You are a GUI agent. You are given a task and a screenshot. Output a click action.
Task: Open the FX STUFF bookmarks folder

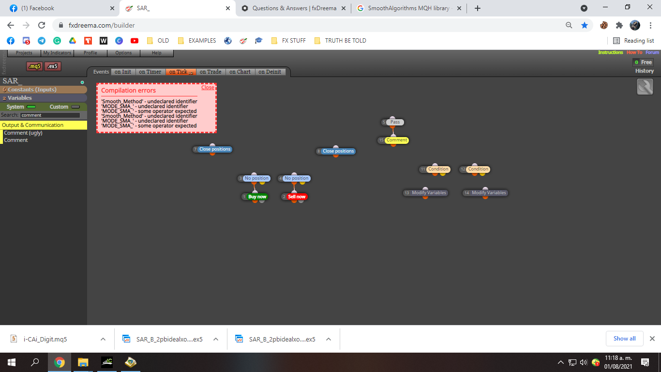coord(289,41)
